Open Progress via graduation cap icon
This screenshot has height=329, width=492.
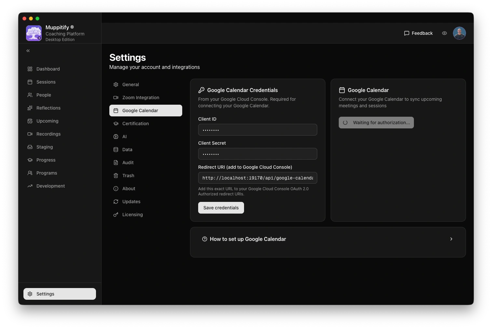30,160
